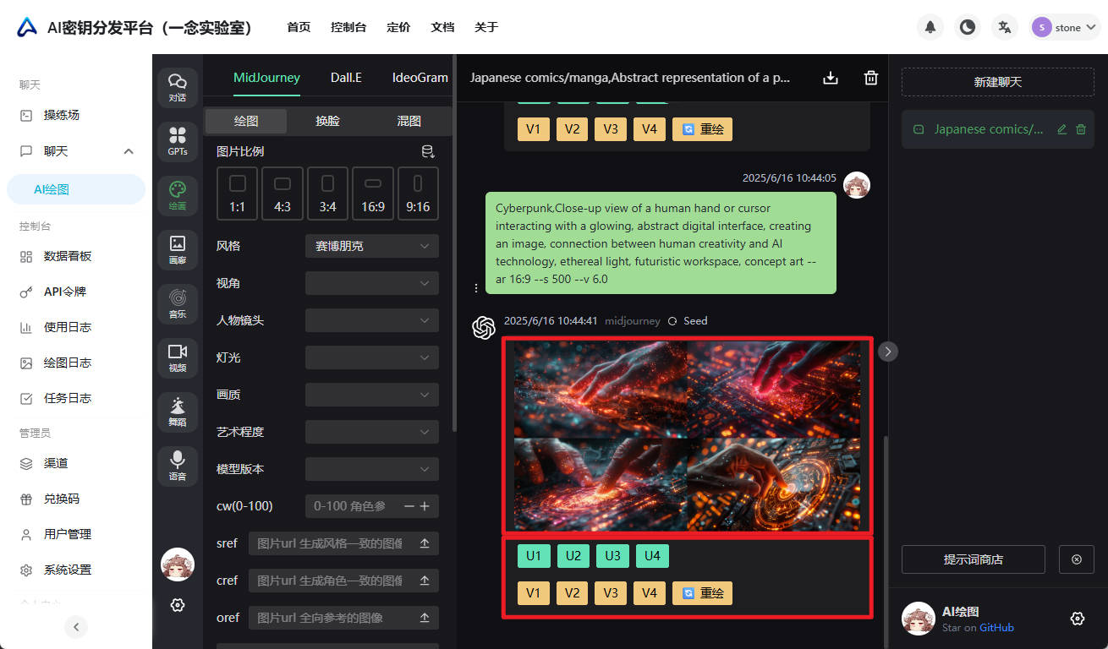The width and height of the screenshot is (1108, 649).
Task: Open language translation icon
Action: pyautogui.click(x=1005, y=27)
